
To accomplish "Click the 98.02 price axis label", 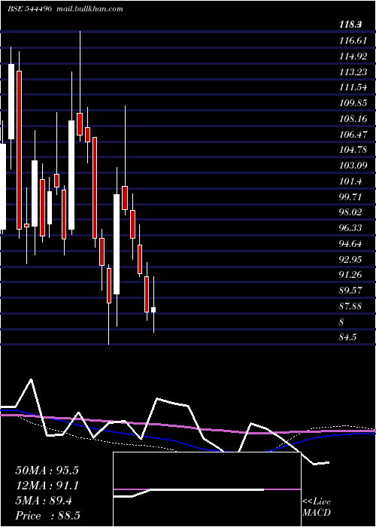I will (350, 212).
